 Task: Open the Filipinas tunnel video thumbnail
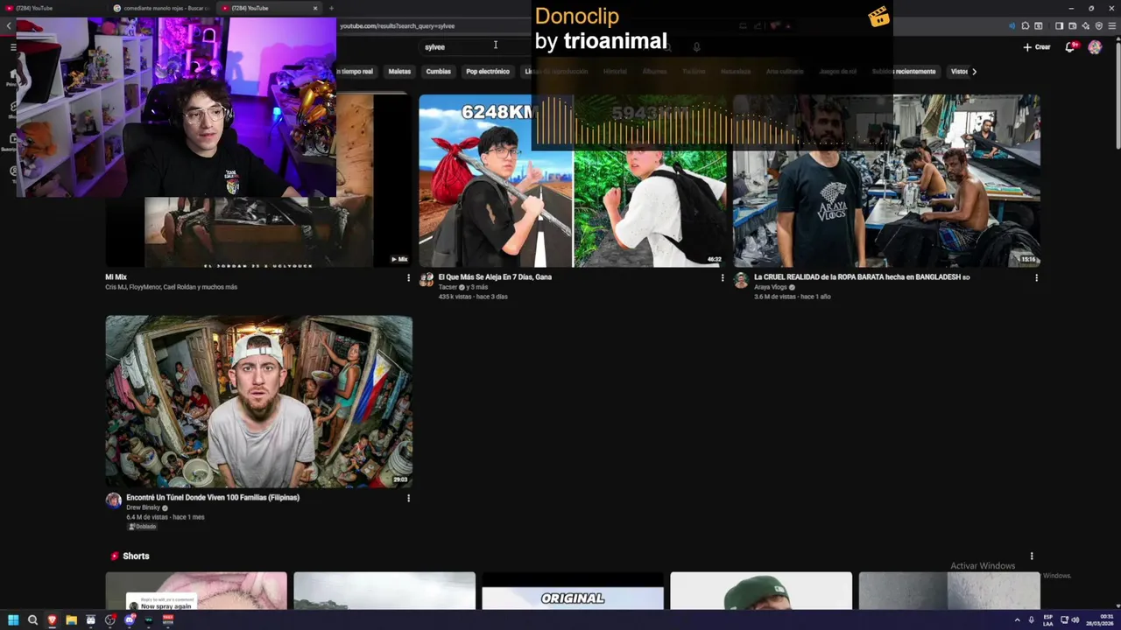[x=258, y=402]
